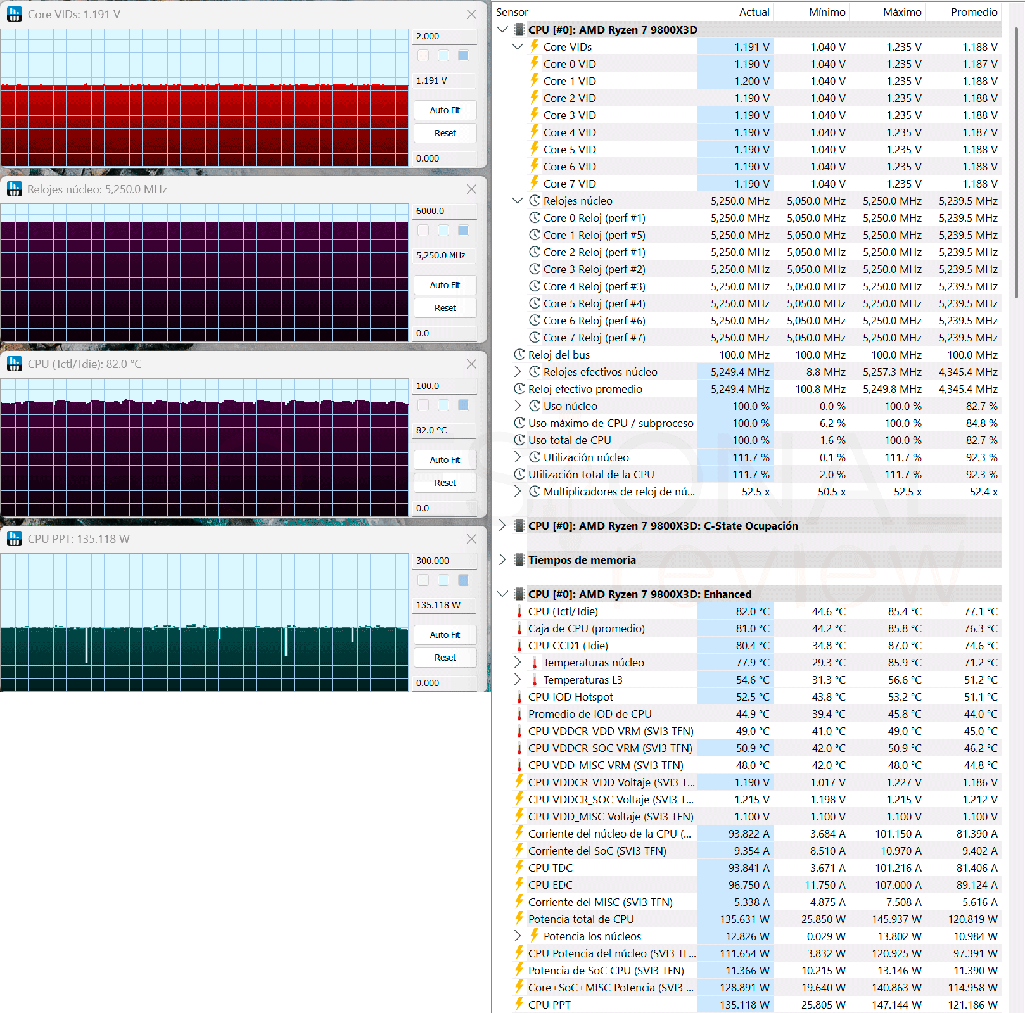
Task: Click the thermometer icon of CPU (Tctl/Tdie) sensor
Action: (x=519, y=611)
